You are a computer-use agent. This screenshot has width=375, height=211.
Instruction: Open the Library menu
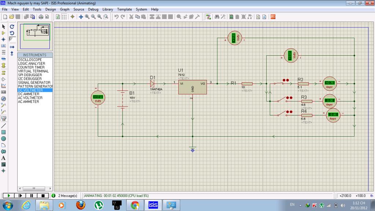click(x=108, y=9)
